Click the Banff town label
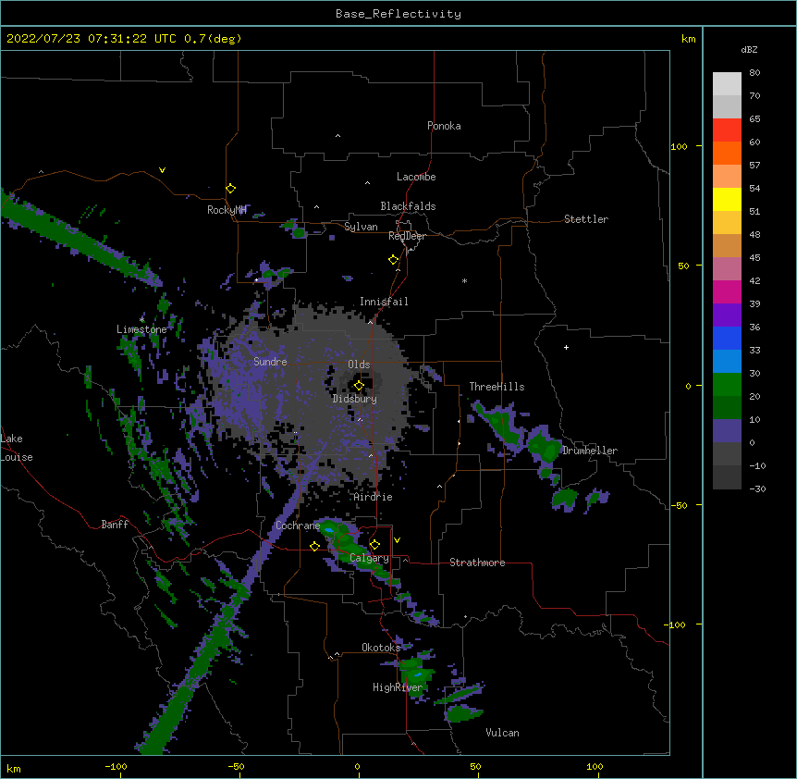The width and height of the screenshot is (797, 779). coord(115,525)
